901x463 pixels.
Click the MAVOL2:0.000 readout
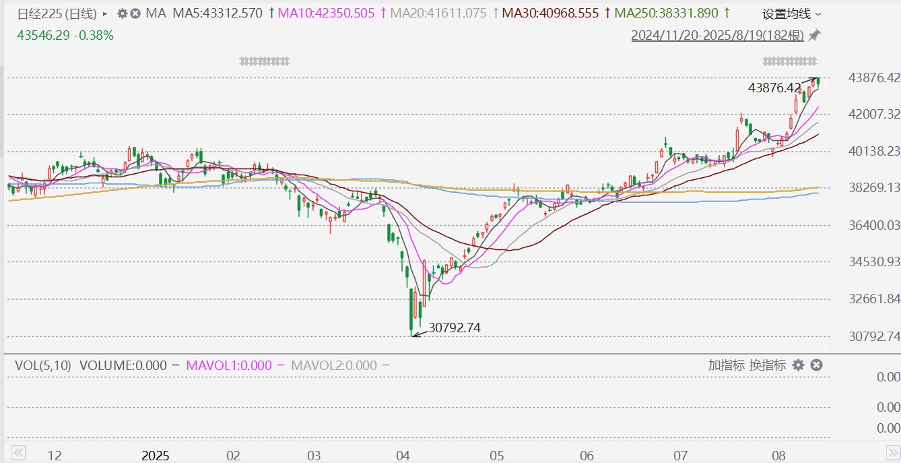pos(334,365)
